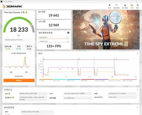Open the three-dot menu of the settings used panel
The width and height of the screenshot is (142, 115).
coord(137,107)
